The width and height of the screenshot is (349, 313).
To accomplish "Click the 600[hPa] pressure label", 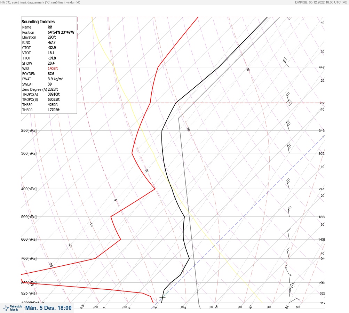I will pos(29,239).
